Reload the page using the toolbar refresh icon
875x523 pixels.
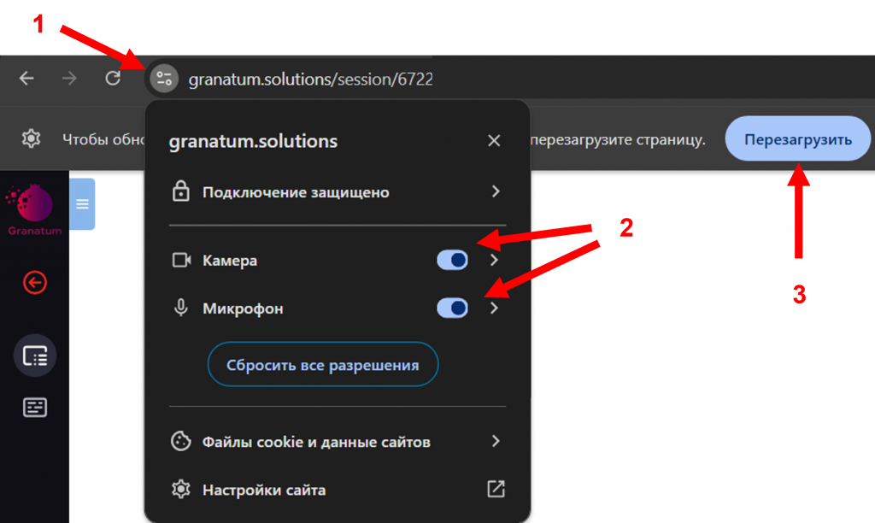113,78
